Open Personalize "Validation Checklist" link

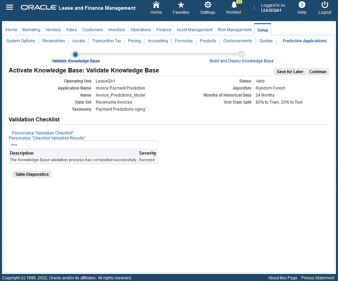point(43,133)
